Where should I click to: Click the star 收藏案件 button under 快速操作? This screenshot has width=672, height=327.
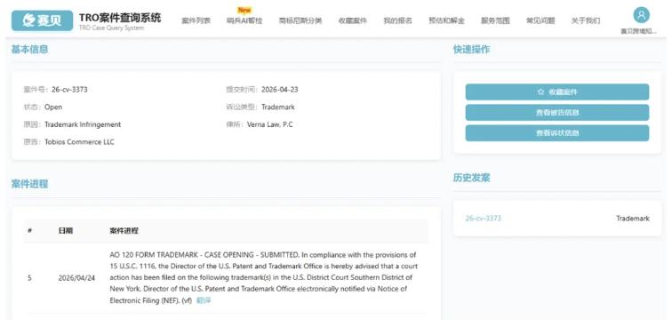(x=557, y=92)
